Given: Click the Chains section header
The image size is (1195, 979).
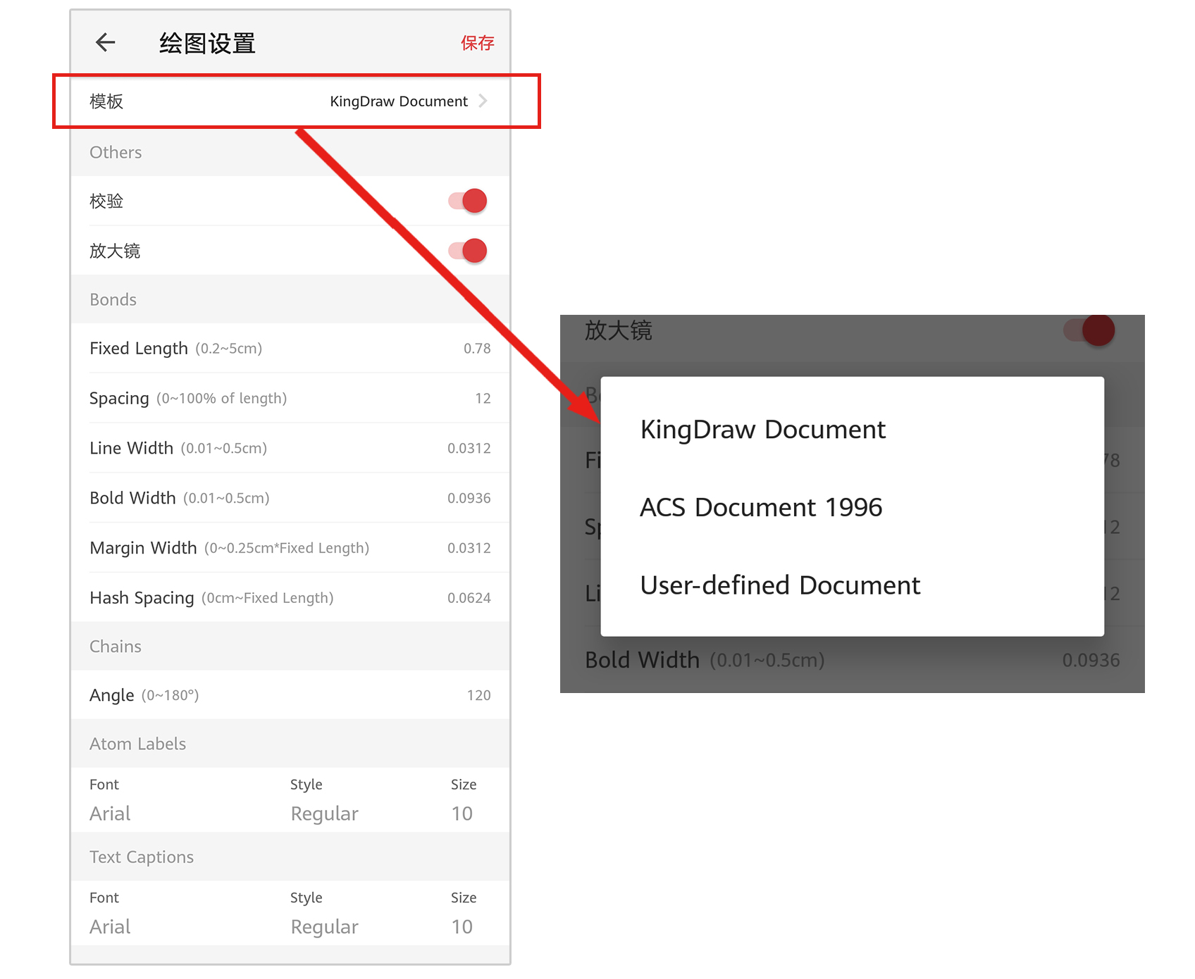Looking at the screenshot, I should pyautogui.click(x=116, y=647).
